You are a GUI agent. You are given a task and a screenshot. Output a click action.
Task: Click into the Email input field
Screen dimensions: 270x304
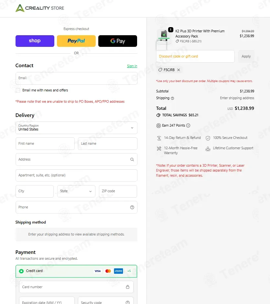(76, 78)
